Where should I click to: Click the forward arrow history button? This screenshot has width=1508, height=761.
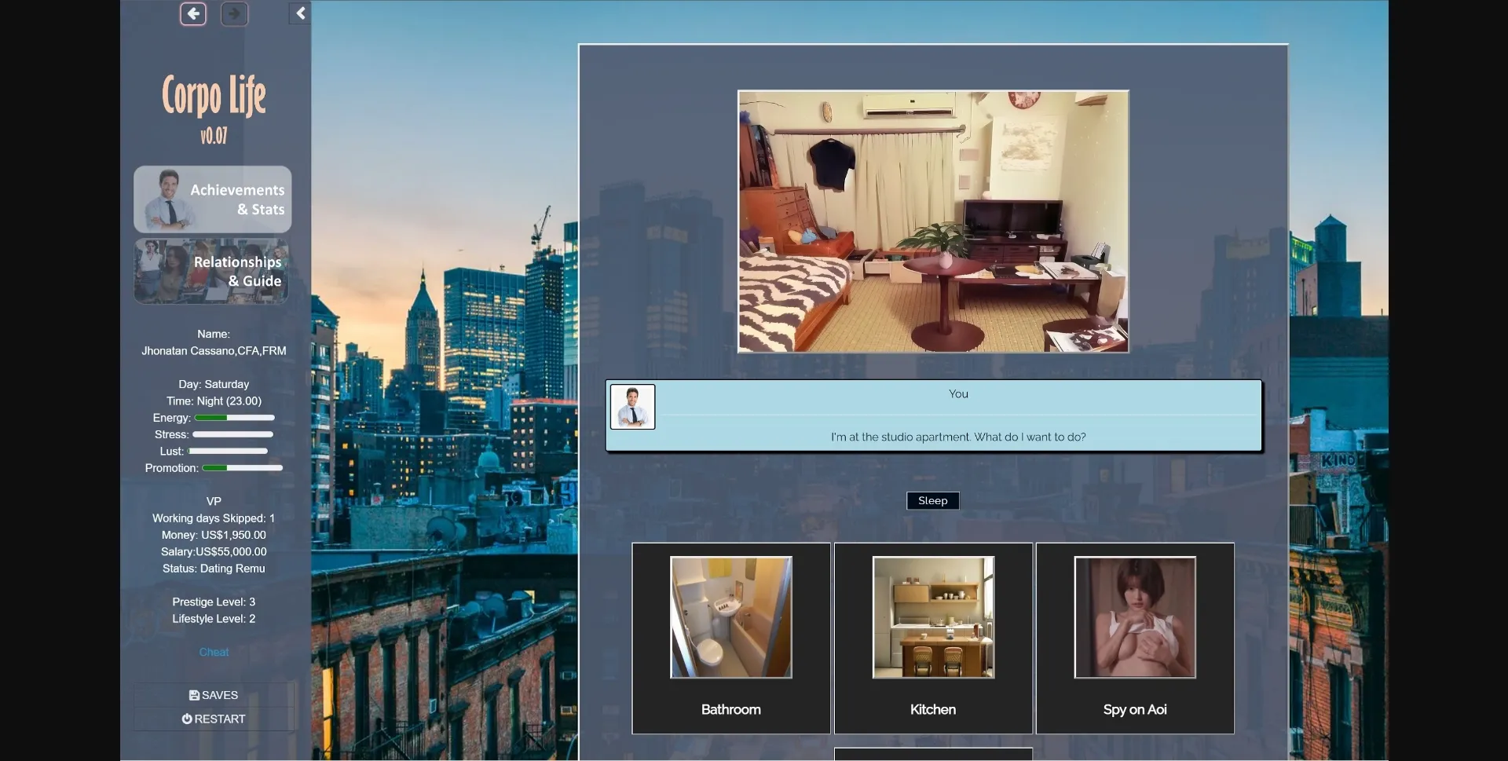click(x=234, y=14)
